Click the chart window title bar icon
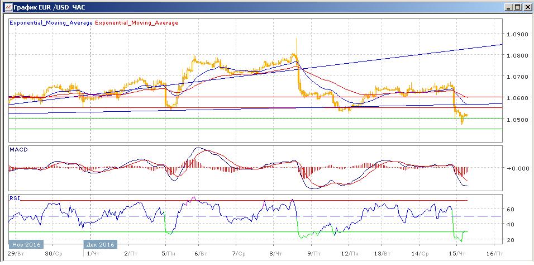Screen dimensions: 534x265 click(x=8, y=6)
